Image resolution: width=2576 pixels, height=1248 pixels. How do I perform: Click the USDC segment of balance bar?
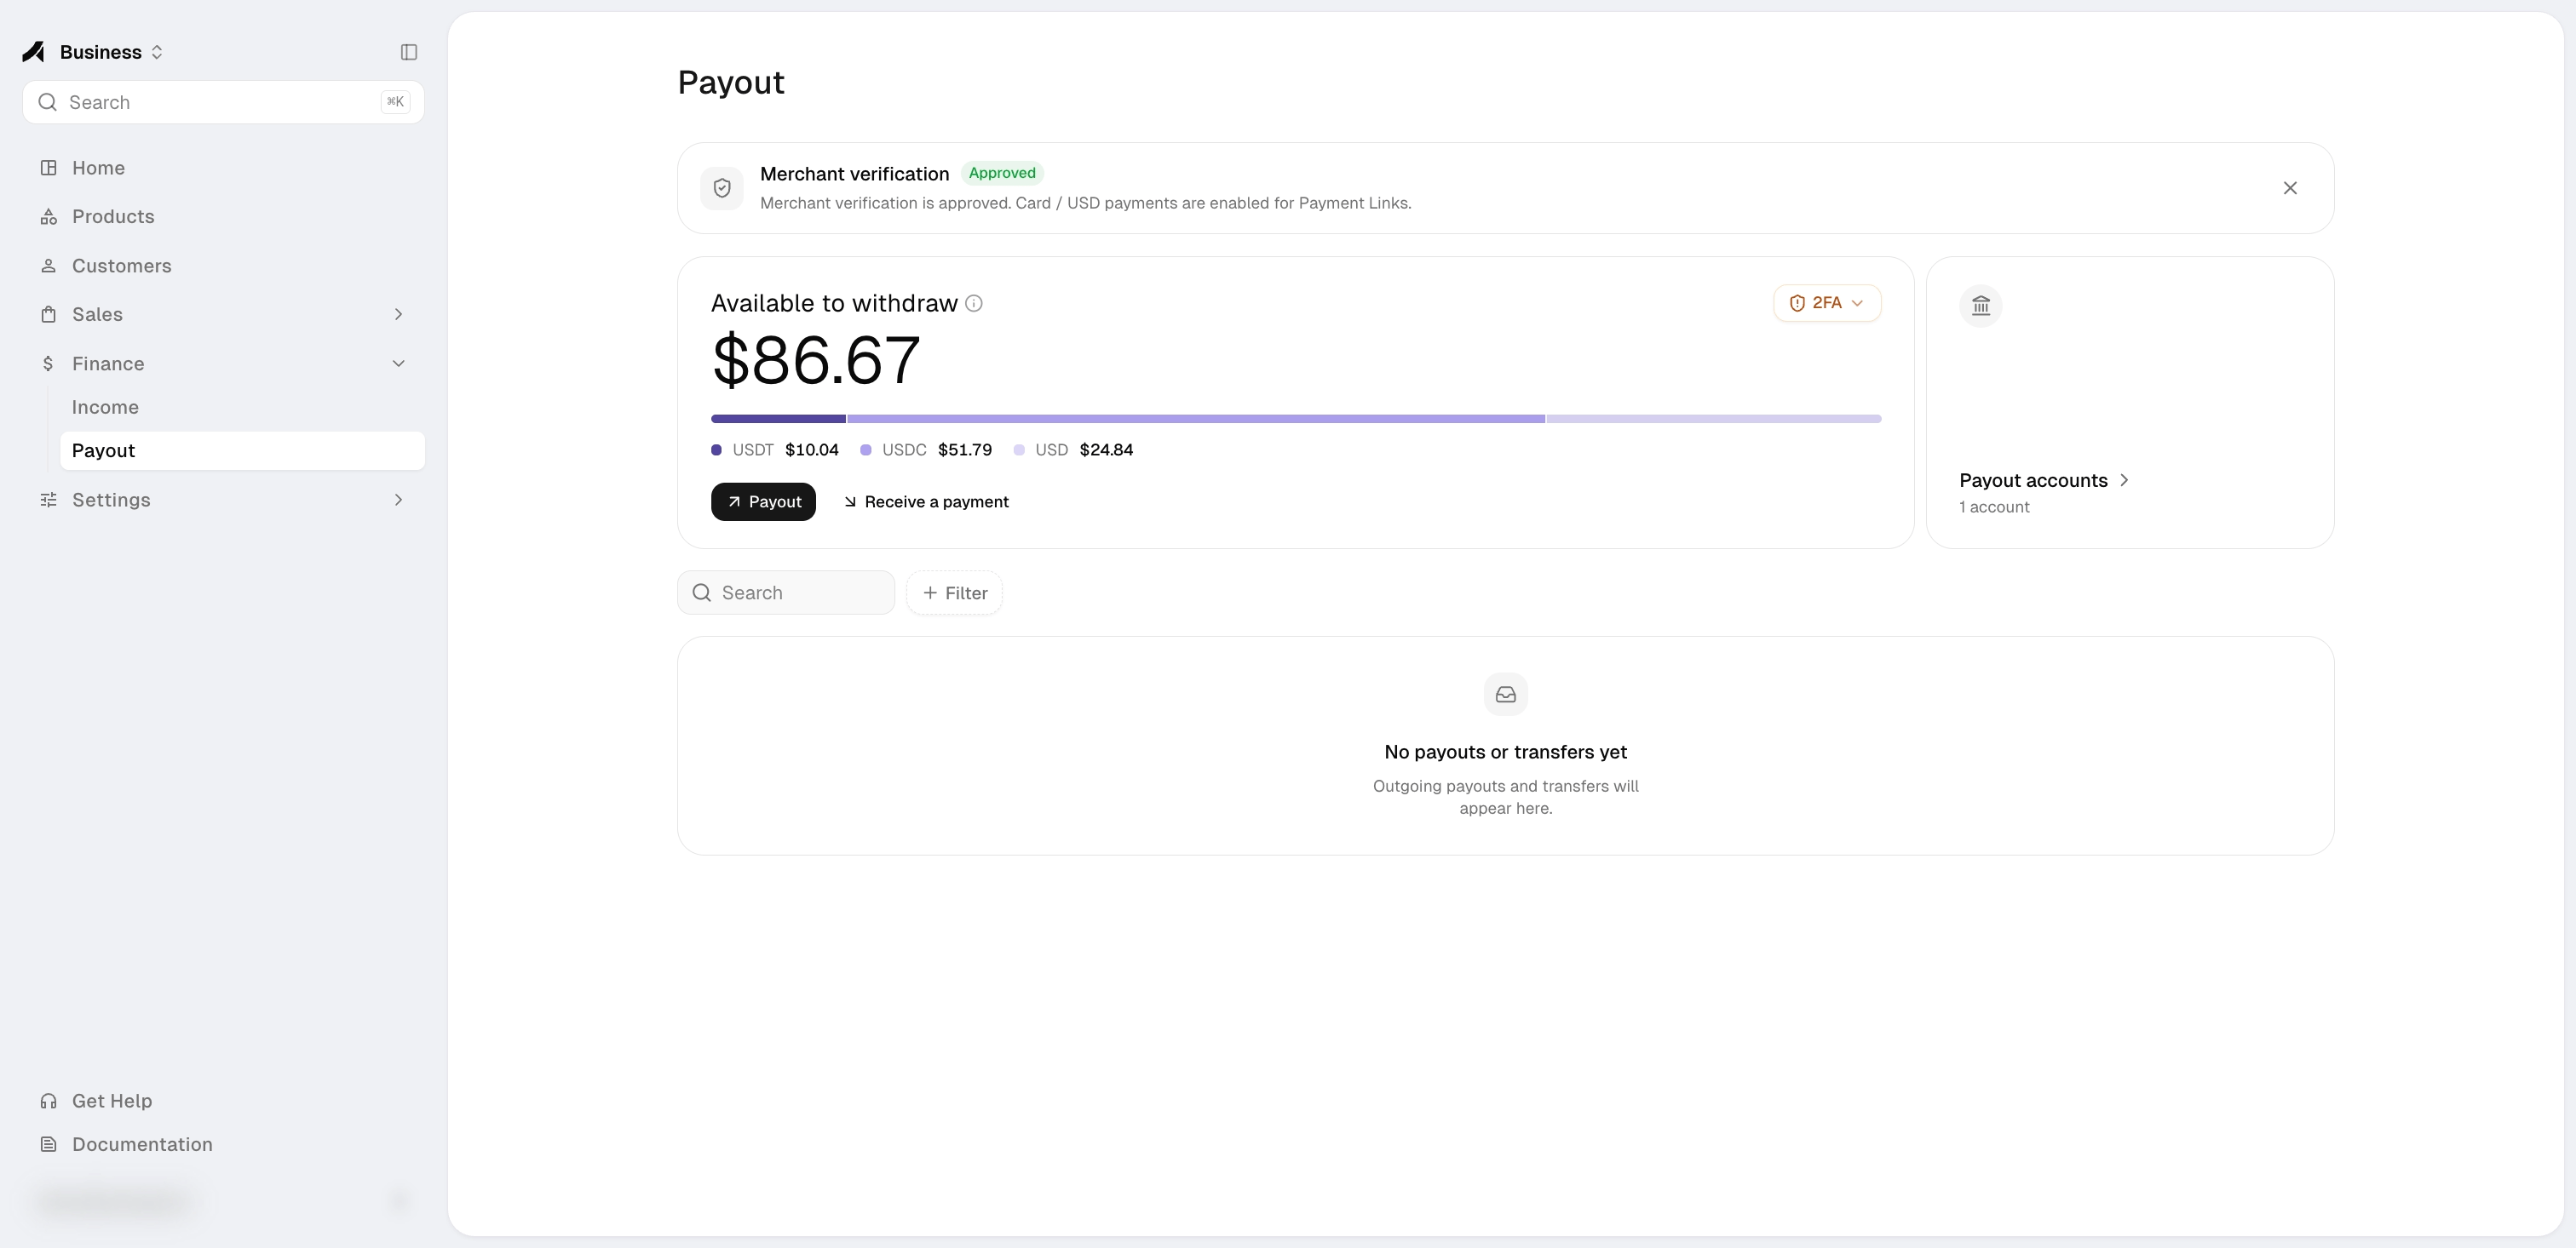coord(1196,419)
